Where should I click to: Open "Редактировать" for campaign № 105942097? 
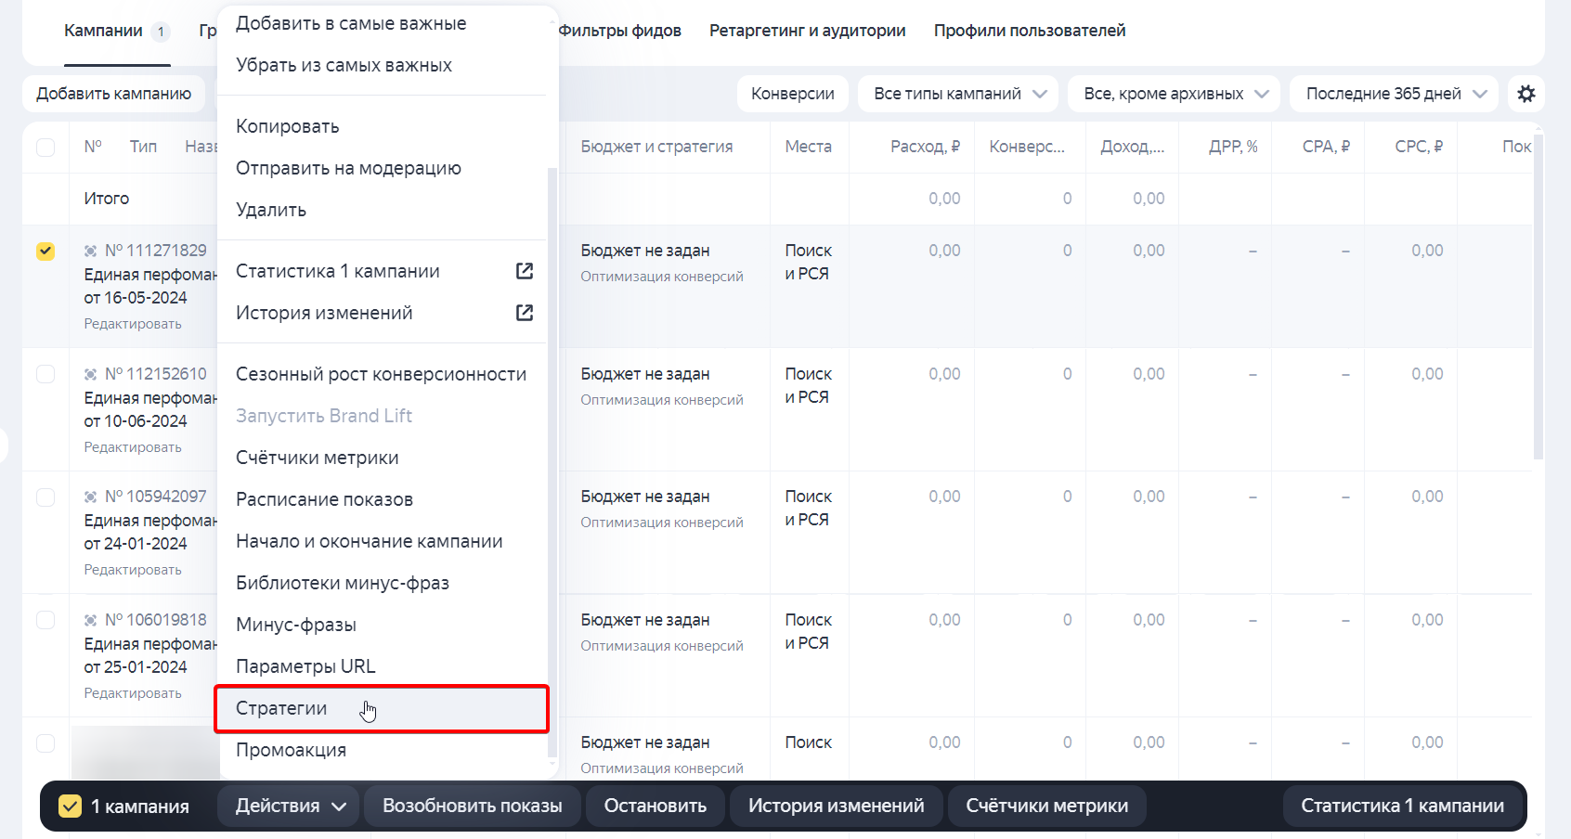click(x=133, y=569)
